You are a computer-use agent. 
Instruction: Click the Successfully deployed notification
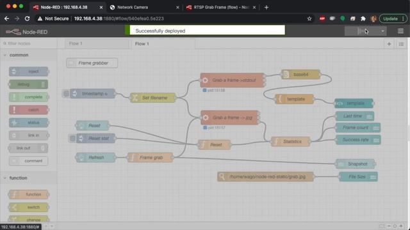(x=205, y=30)
